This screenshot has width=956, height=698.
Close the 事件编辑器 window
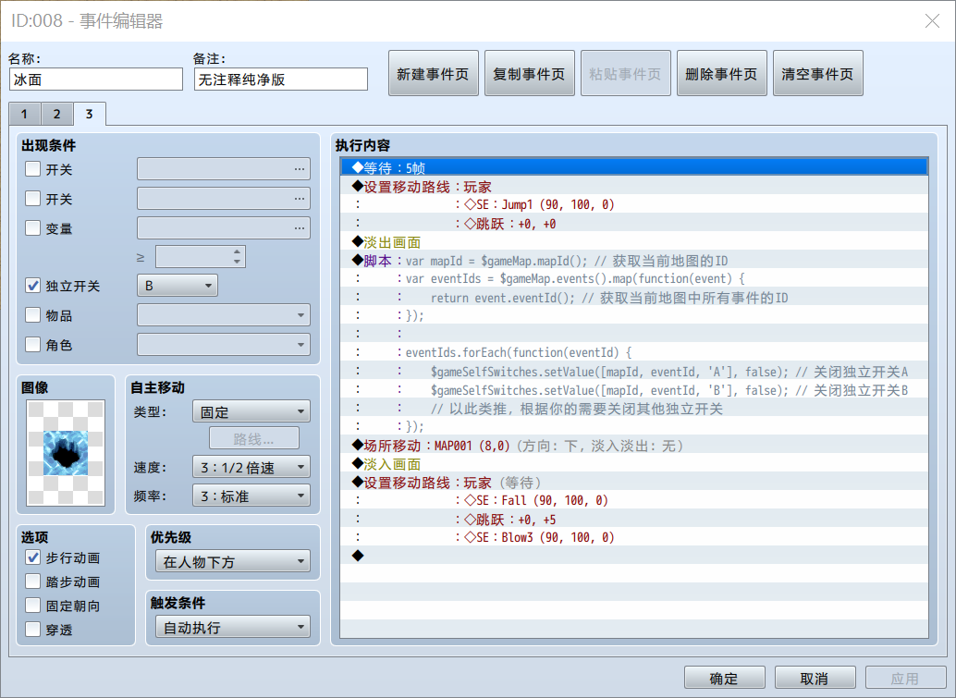(x=932, y=21)
